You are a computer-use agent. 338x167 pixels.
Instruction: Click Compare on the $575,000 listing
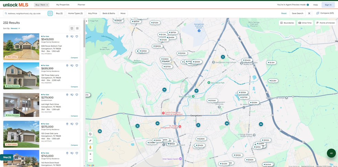tap(74, 145)
